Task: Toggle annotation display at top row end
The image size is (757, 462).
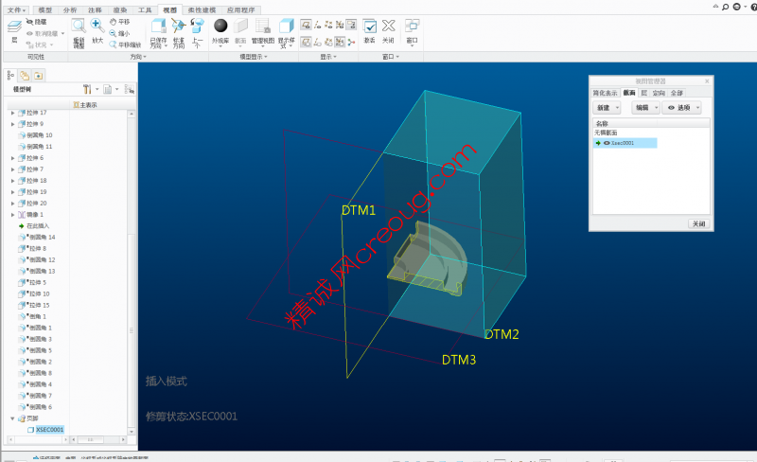Action: pos(351,25)
